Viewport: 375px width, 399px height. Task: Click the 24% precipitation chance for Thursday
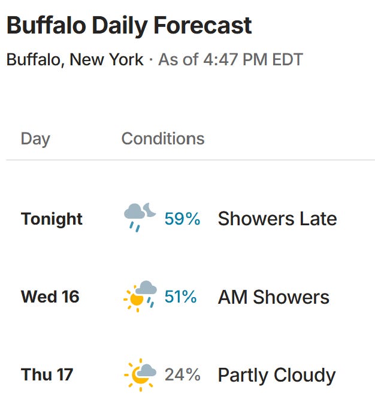[183, 374]
